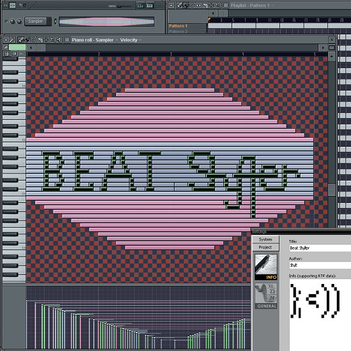Image resolution: width=351 pixels, height=351 pixels.
Task: Click the Piano roll note color selector
Action: [x=17, y=47]
